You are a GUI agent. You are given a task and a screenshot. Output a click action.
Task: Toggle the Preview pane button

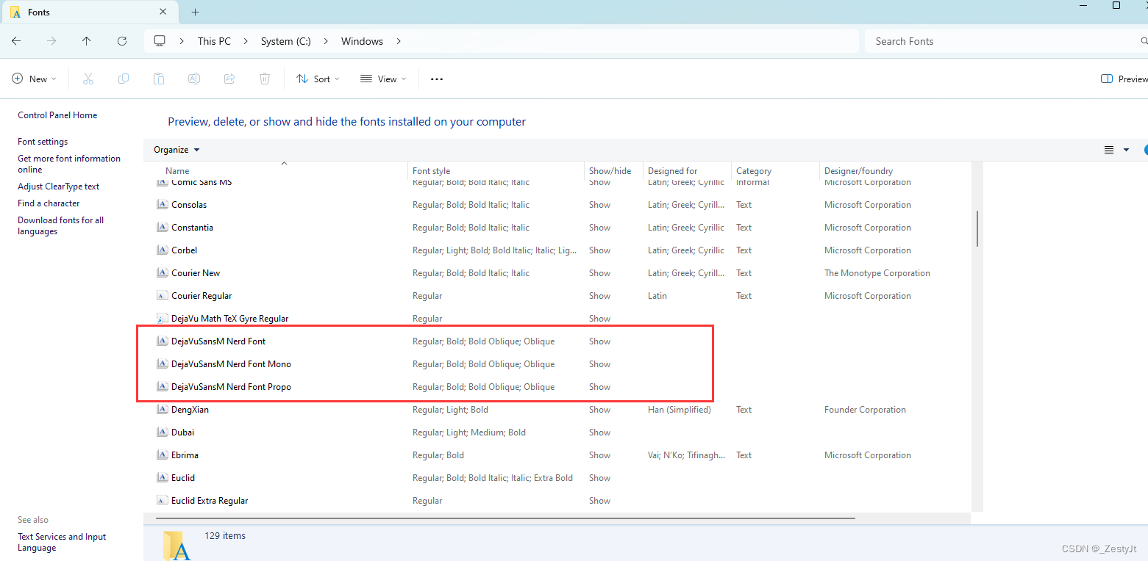[x=1124, y=79]
